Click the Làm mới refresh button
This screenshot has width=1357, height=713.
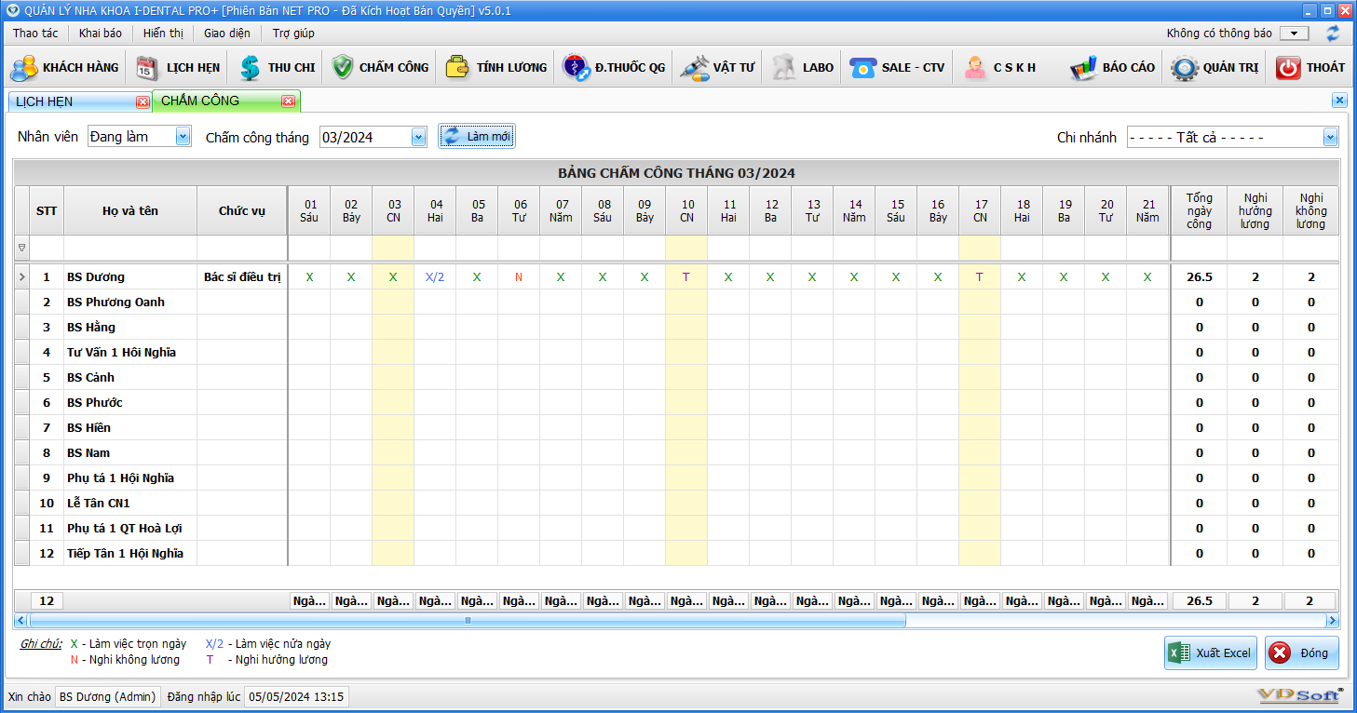477,137
